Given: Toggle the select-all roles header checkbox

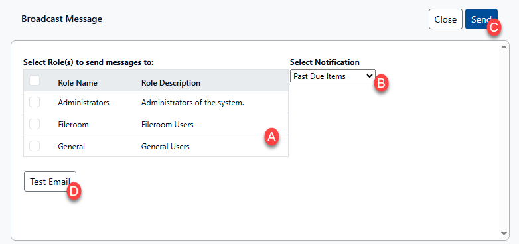Looking at the screenshot, I should click(x=35, y=80).
